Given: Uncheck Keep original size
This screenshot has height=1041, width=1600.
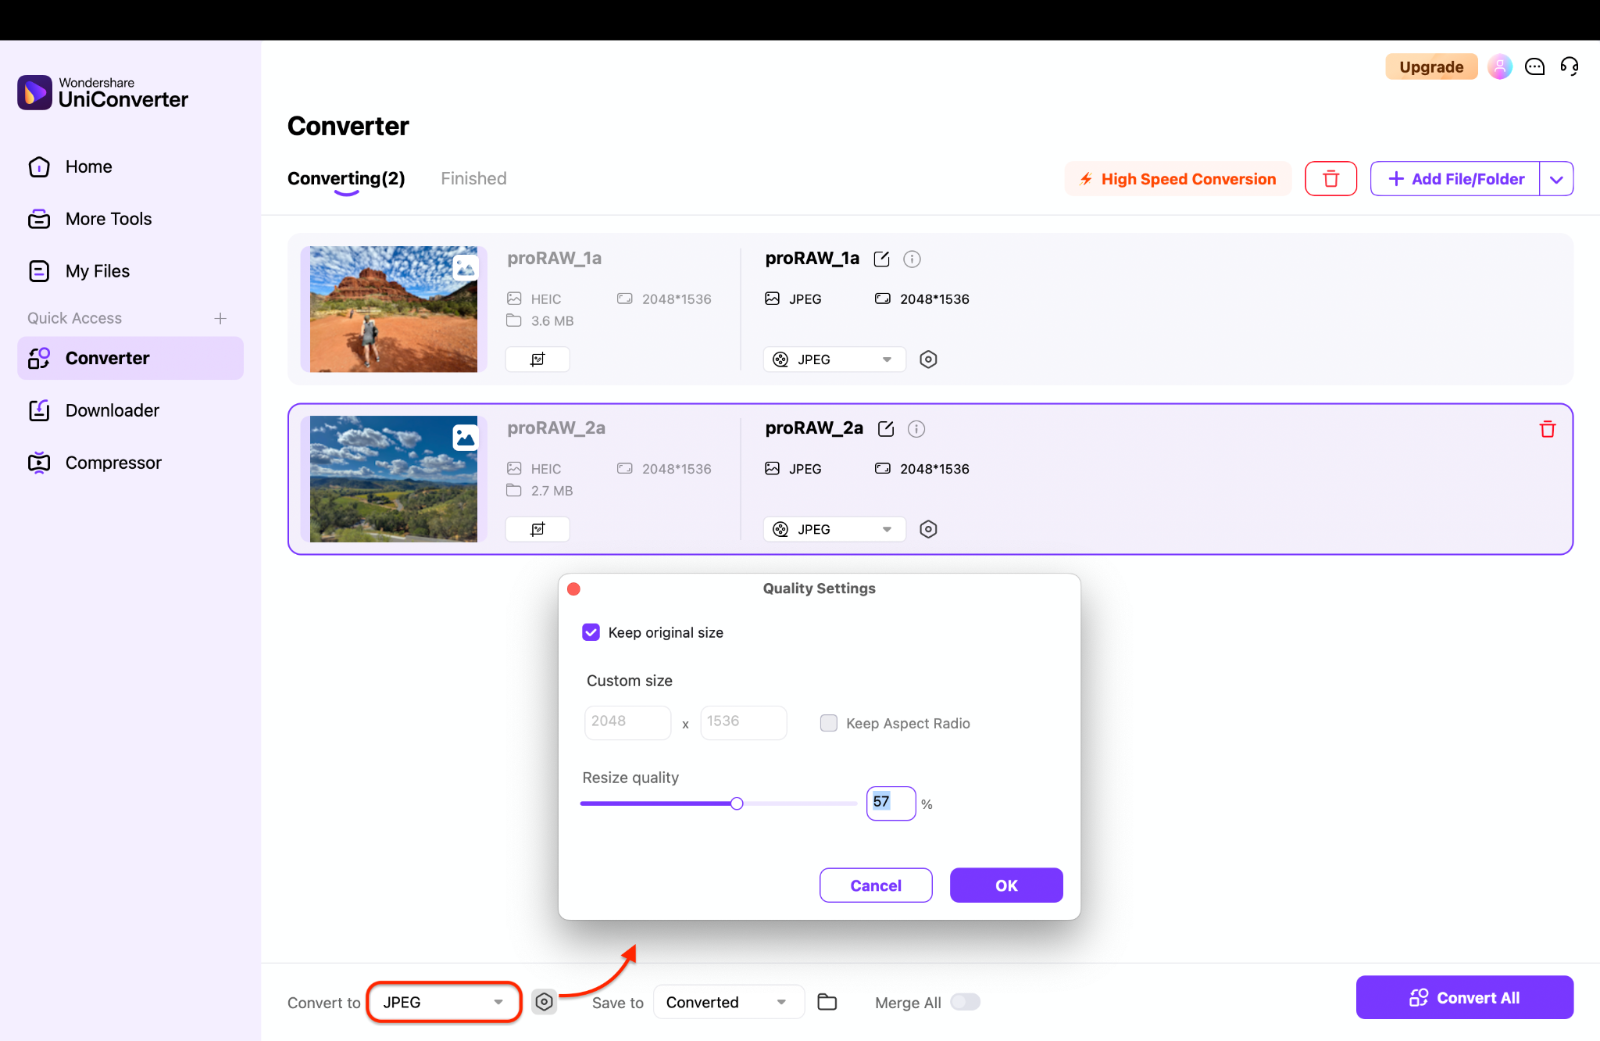Looking at the screenshot, I should pos(591,632).
